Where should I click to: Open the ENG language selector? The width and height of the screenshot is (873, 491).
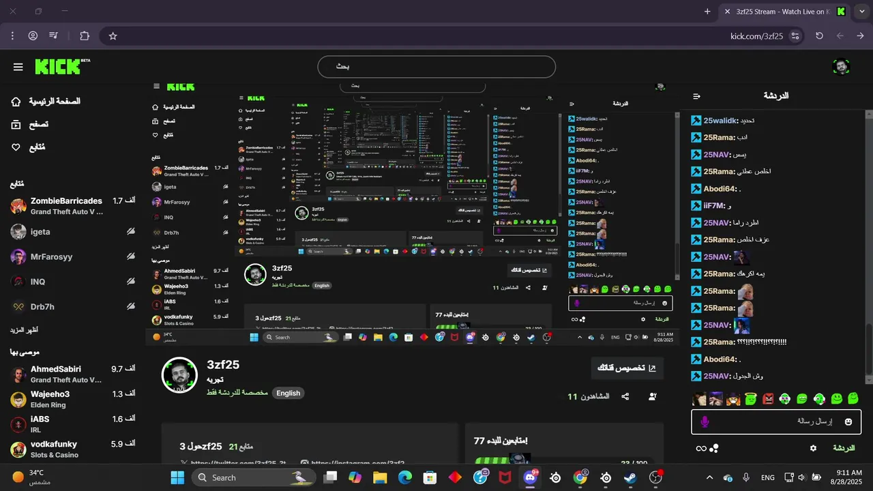click(767, 477)
